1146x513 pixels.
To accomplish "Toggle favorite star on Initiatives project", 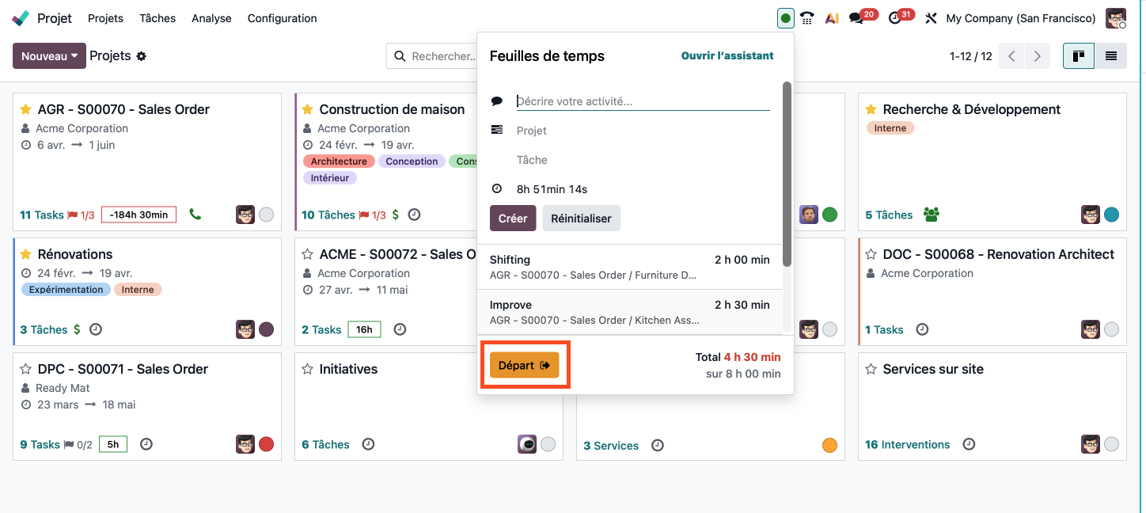I will point(307,369).
